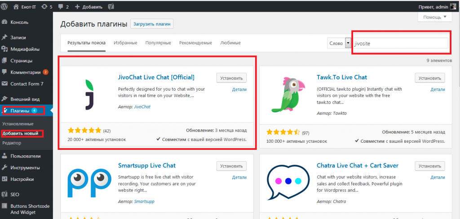Image resolution: width=460 pixels, height=219 pixels.
Task: Click the '9 элементов' results count
Action: [439, 61]
